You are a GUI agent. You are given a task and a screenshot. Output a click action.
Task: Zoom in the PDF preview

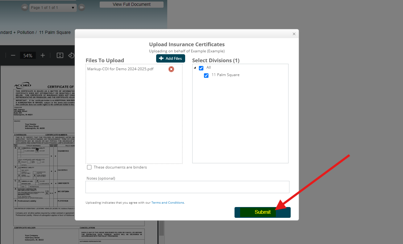pyautogui.click(x=43, y=55)
